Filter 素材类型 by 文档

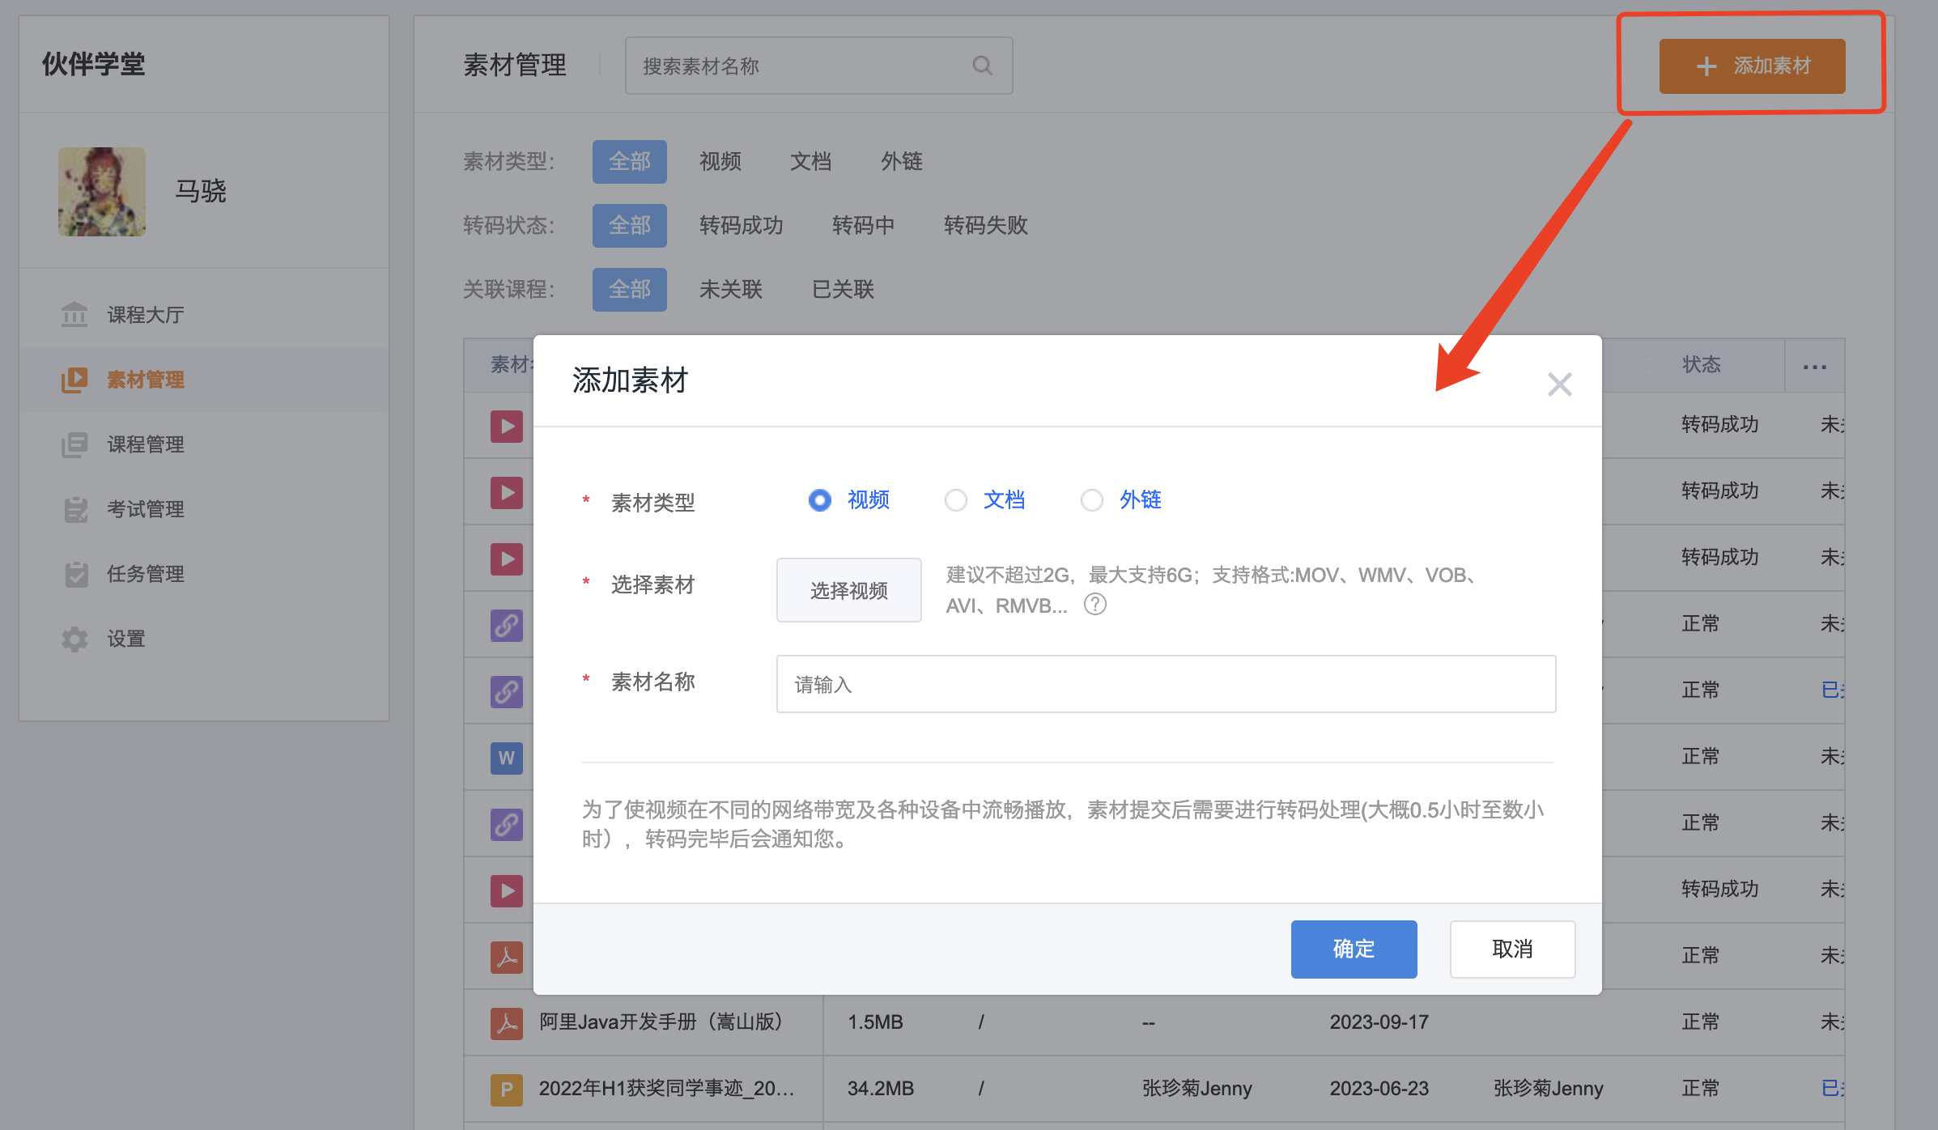[x=811, y=162]
